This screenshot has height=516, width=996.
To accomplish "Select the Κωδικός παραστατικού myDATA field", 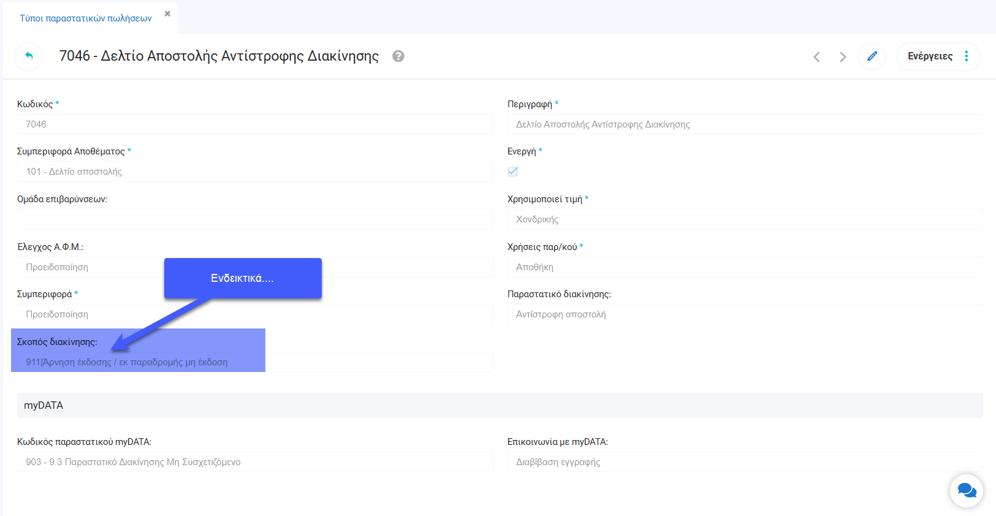I will 254,462.
